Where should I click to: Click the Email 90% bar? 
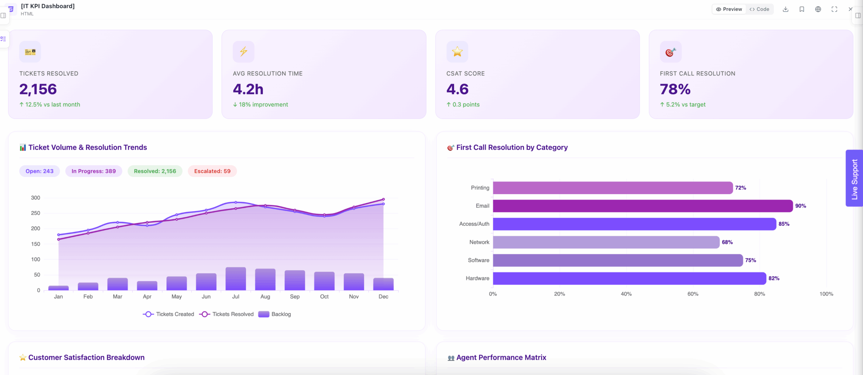[643, 206]
